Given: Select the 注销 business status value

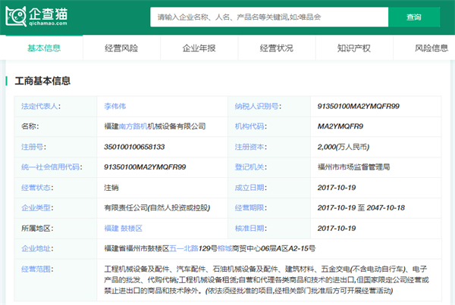Looking at the screenshot, I should [111, 188].
